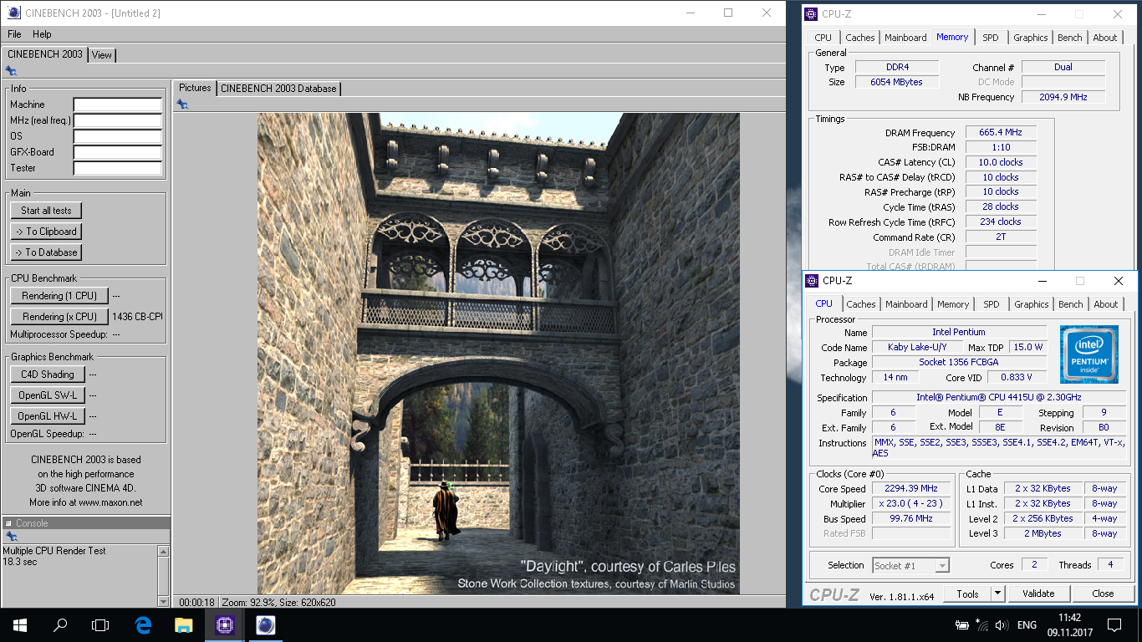Click the GFX-Board input field
Screen dimensions: 1142x642
tap(118, 152)
